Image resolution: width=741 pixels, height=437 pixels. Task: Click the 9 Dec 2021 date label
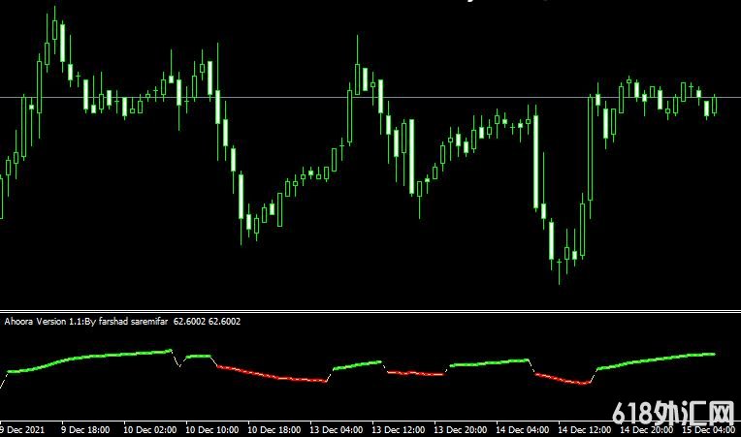pyautogui.click(x=20, y=428)
